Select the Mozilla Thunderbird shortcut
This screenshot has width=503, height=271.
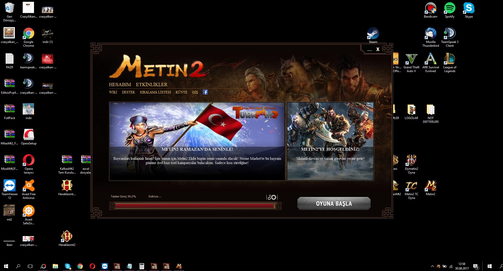click(x=430, y=37)
